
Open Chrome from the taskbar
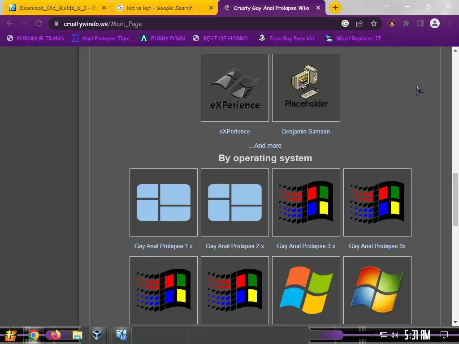[33, 335]
